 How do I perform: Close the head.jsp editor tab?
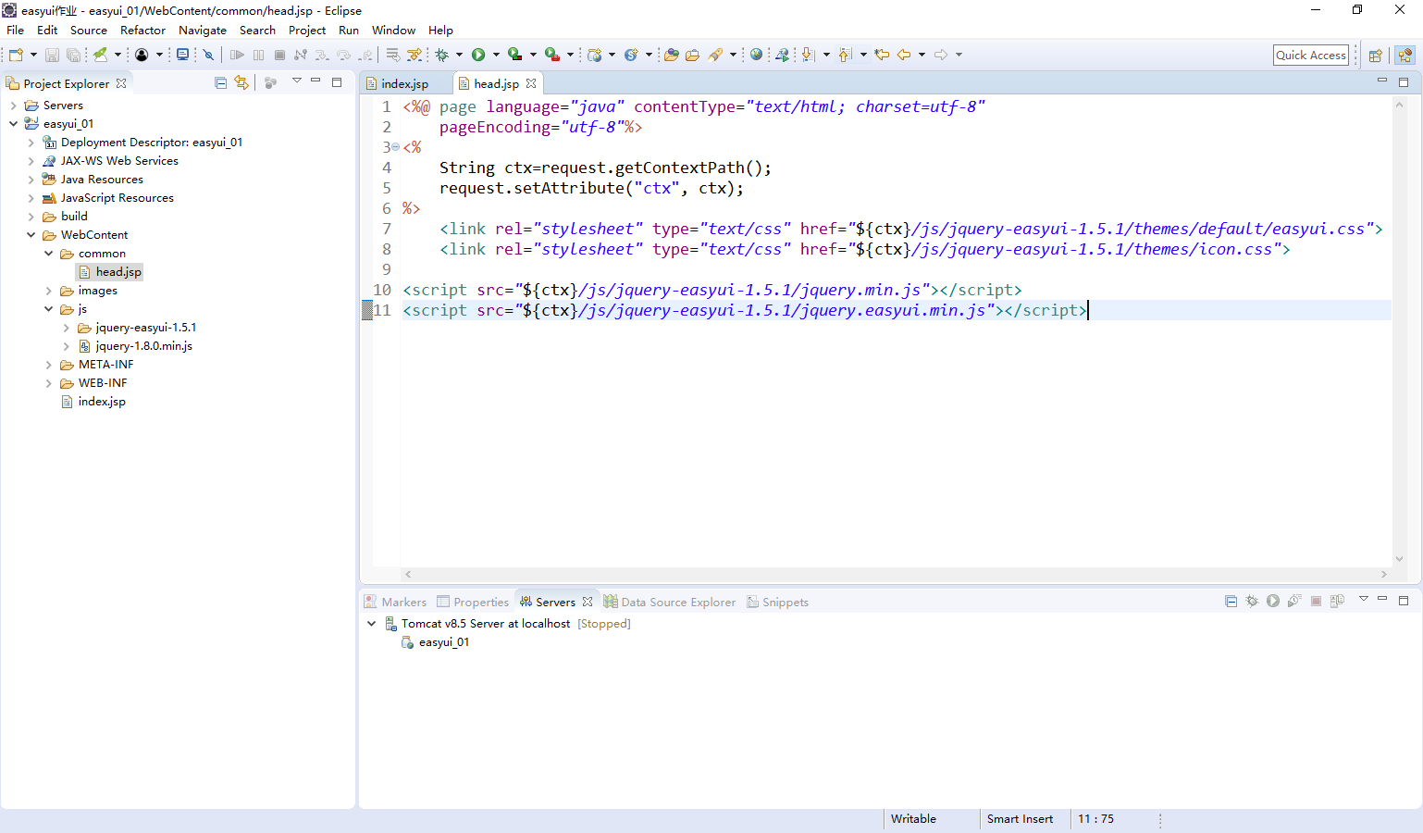tap(531, 83)
